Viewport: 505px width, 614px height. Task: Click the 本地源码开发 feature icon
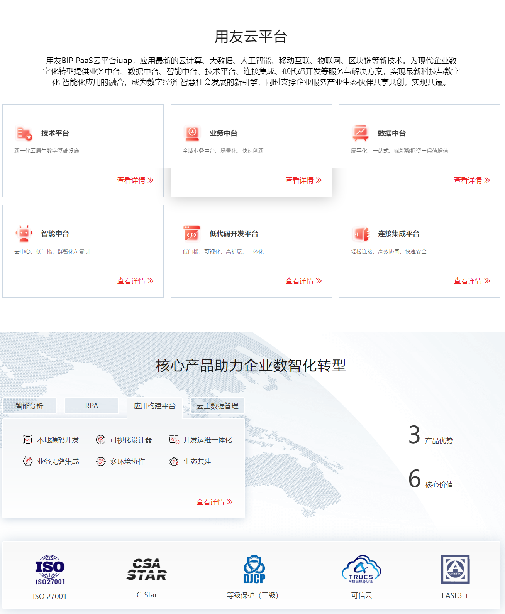pyautogui.click(x=28, y=440)
